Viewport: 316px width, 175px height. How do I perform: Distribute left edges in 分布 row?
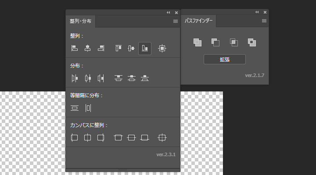pyautogui.click(x=75, y=78)
